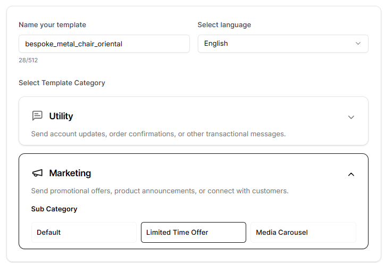The image size is (385, 263).
Task: Click the Utility message bubble icon
Action: coord(37,116)
